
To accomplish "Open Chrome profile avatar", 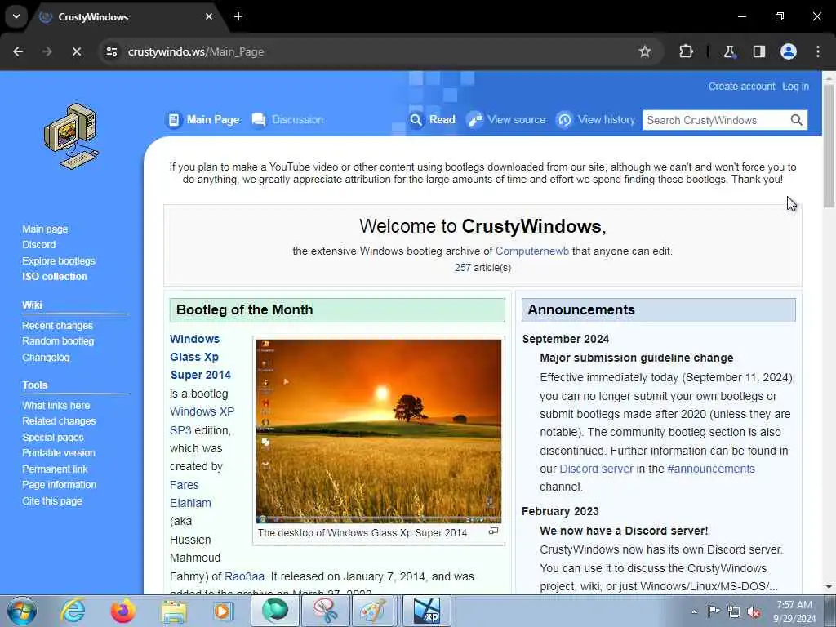I will pos(789,51).
